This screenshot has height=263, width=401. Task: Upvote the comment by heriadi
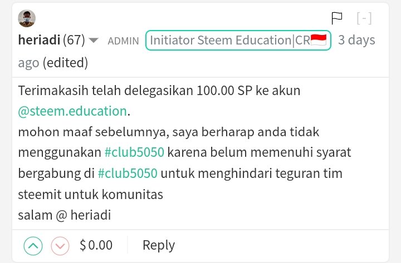pos(33,245)
